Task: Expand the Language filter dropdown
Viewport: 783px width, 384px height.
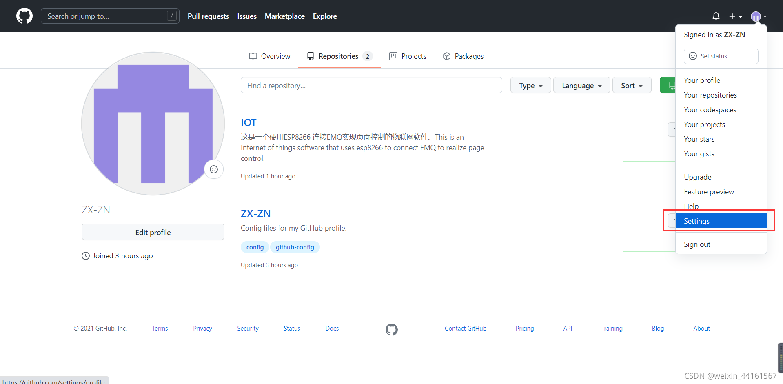Action: point(582,85)
